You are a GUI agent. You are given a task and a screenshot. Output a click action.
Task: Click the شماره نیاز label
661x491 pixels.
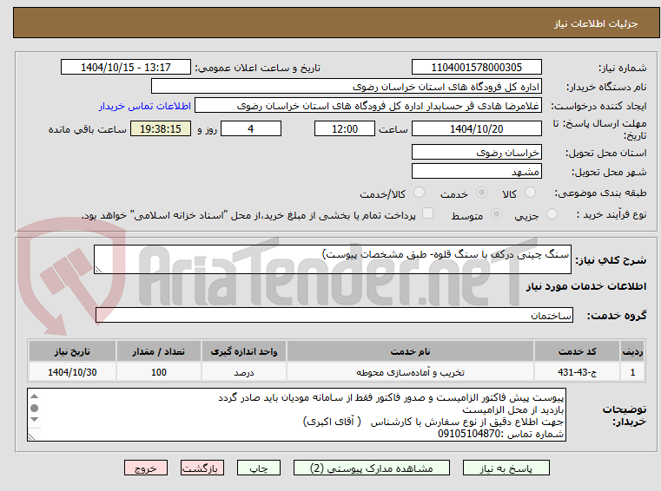622,68
